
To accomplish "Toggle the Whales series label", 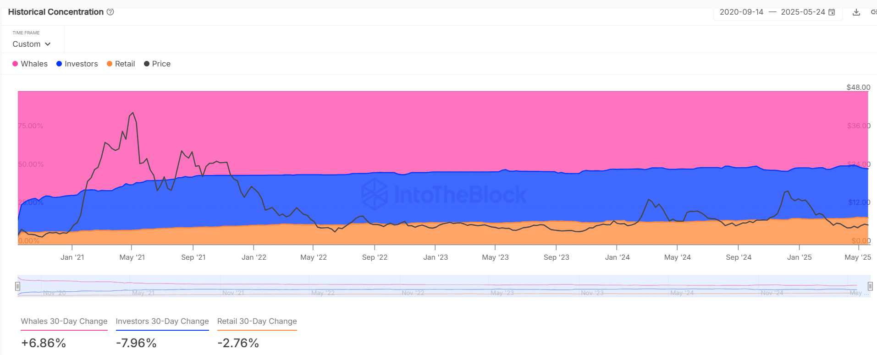I will pyautogui.click(x=34, y=64).
